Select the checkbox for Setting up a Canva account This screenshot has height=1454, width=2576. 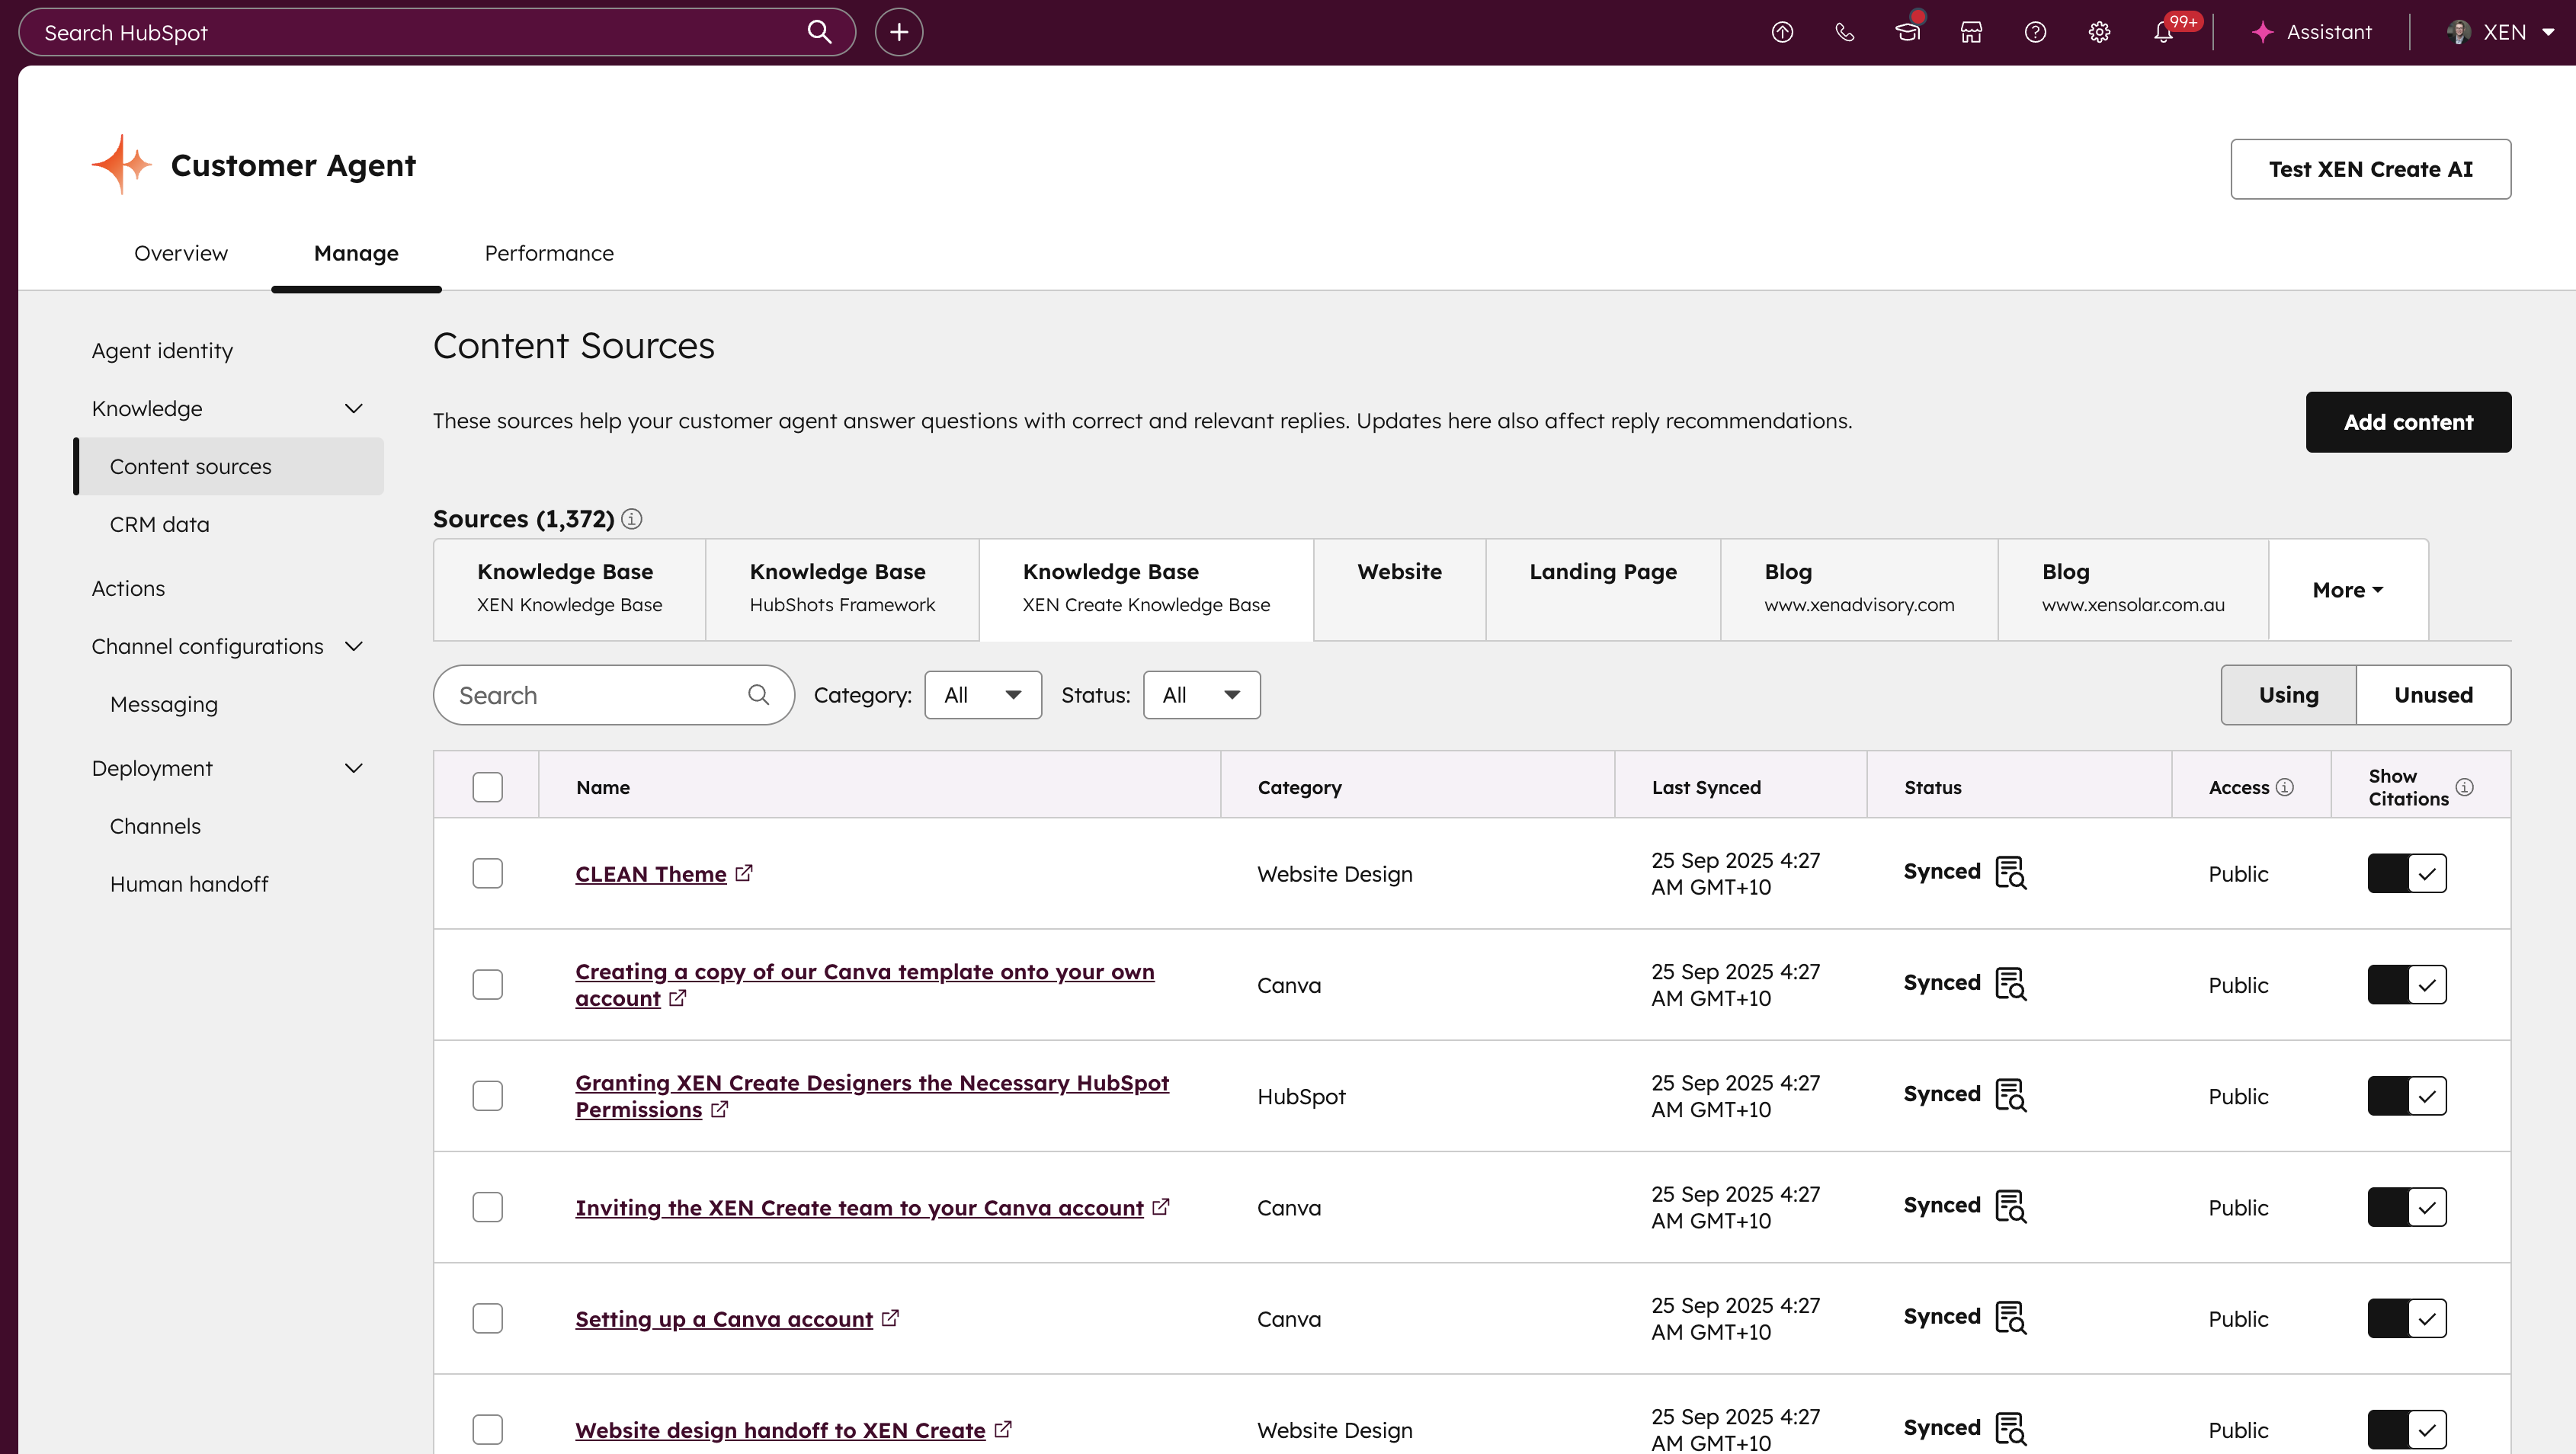487,1318
